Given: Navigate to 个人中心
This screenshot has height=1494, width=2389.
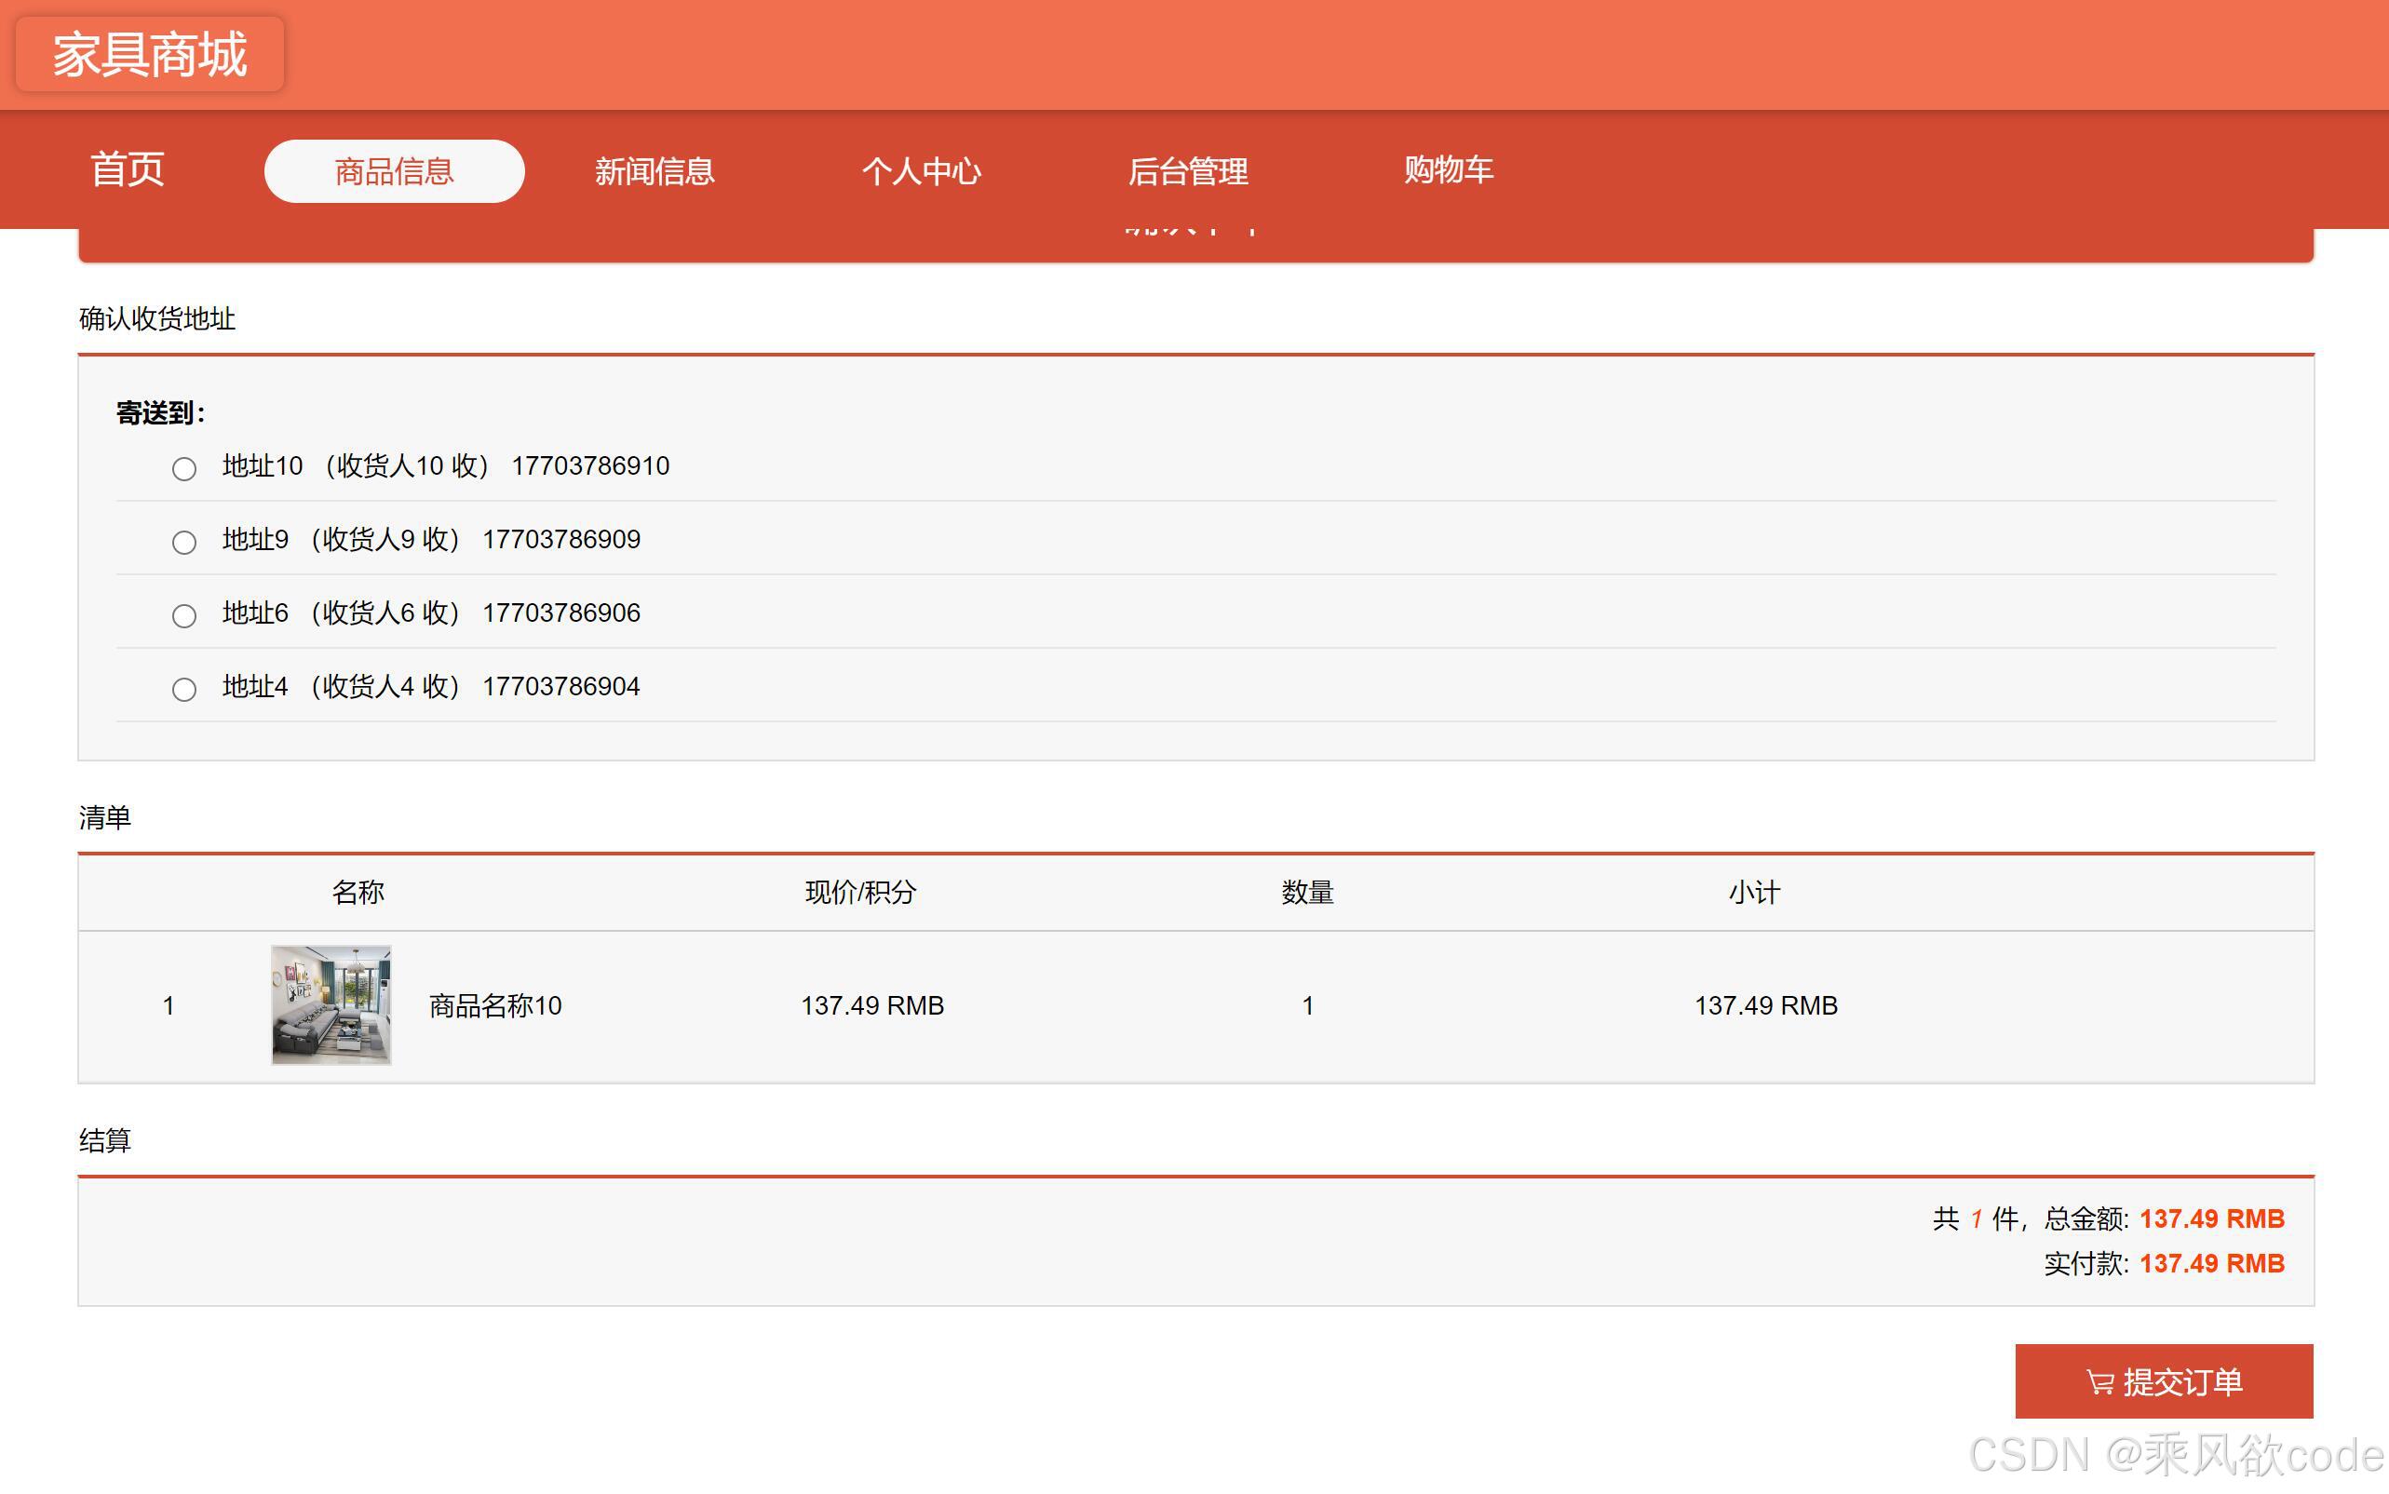Looking at the screenshot, I should tap(921, 172).
